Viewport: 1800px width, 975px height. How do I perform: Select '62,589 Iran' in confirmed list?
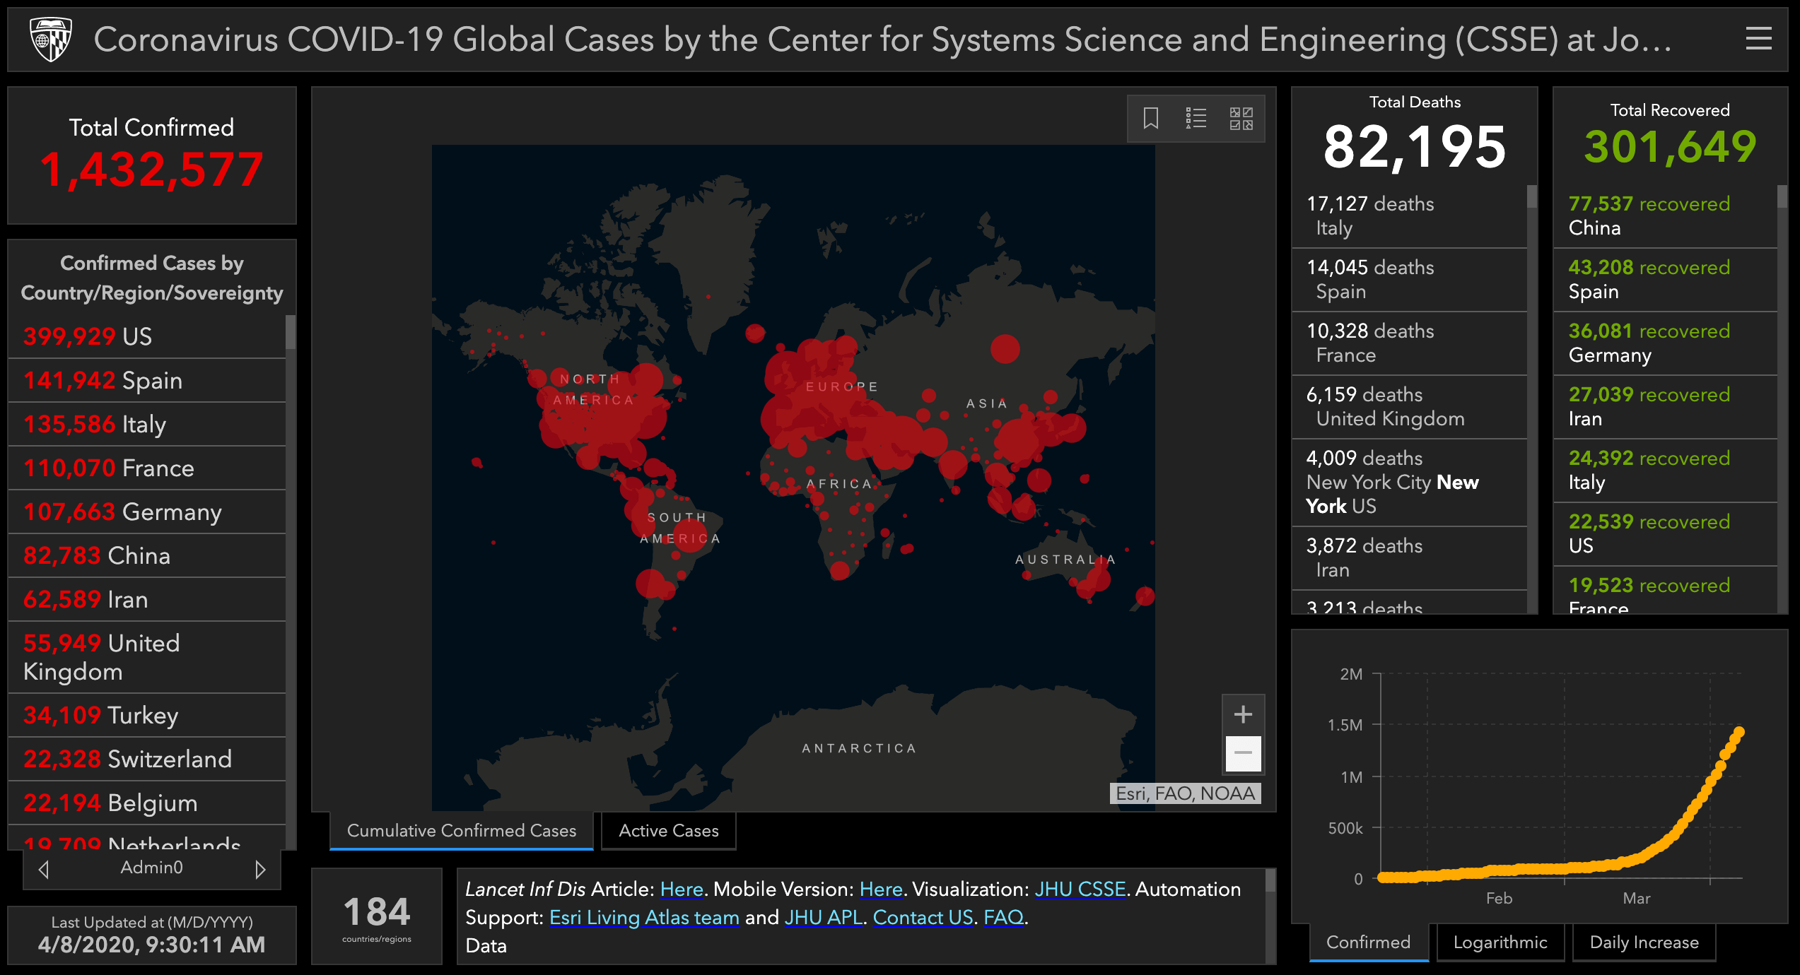pyautogui.click(x=147, y=600)
